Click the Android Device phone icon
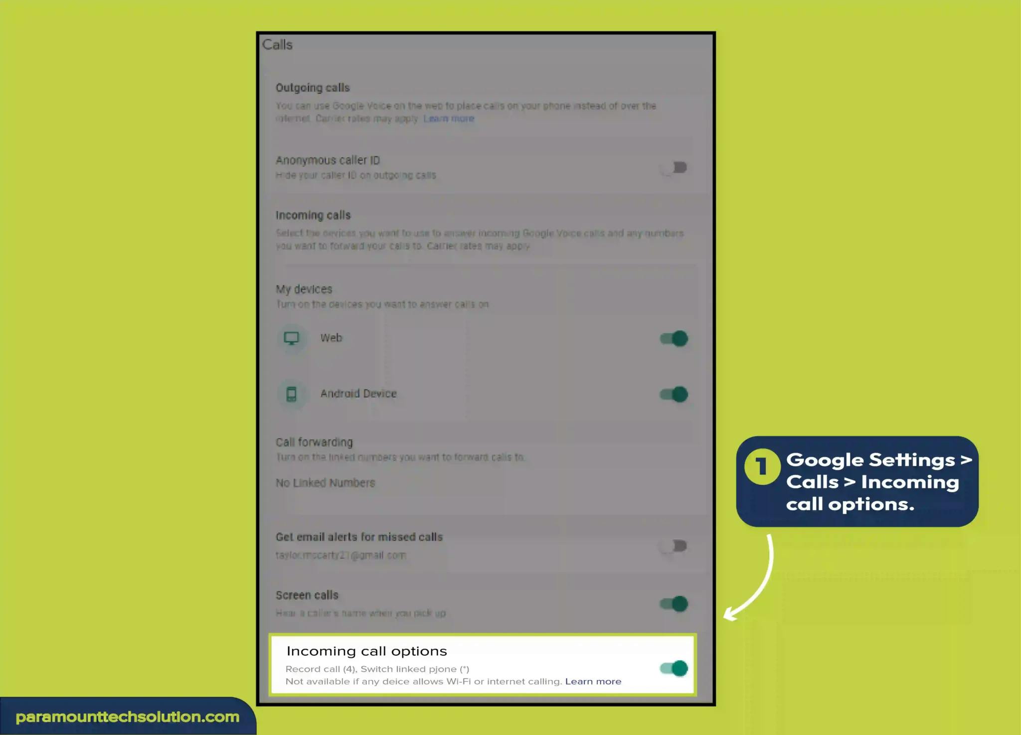Viewport: 1021px width, 735px height. point(291,394)
